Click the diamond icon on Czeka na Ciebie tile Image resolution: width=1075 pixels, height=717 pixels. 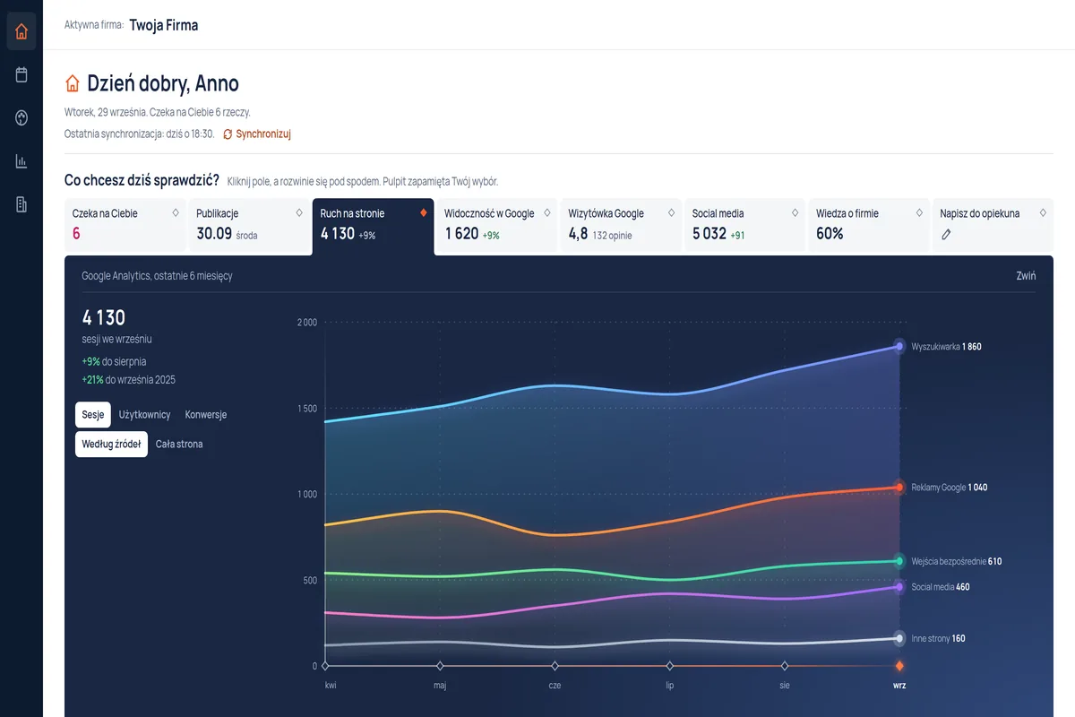point(176,213)
